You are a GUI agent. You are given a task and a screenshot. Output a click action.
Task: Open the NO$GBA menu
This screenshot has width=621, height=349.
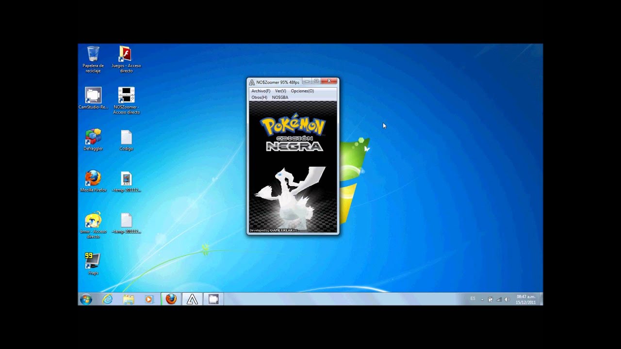coord(280,97)
